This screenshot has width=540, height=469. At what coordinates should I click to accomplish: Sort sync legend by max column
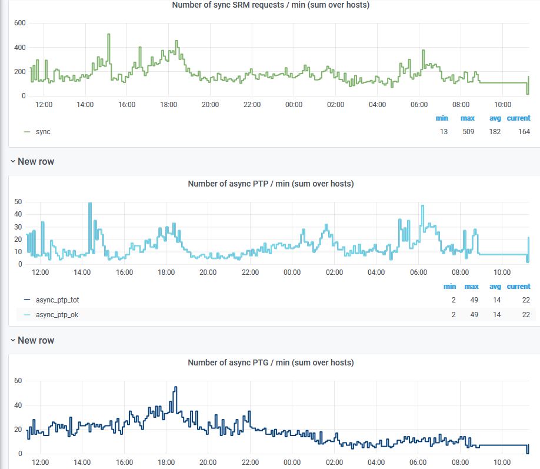468,118
